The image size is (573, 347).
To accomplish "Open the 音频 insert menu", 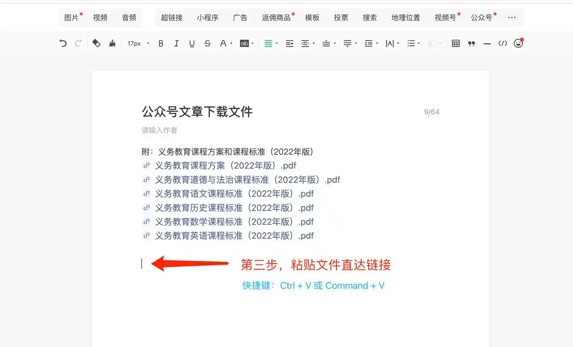I will (129, 18).
